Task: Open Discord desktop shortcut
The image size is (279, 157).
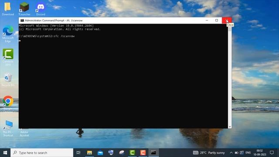Action: (41, 9)
